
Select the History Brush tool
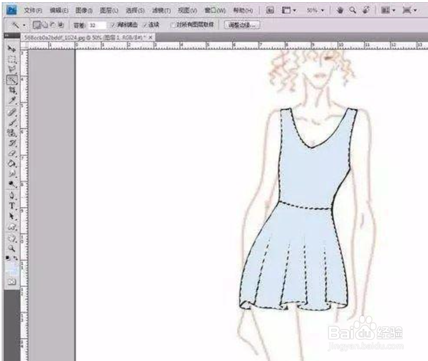coord(12,143)
